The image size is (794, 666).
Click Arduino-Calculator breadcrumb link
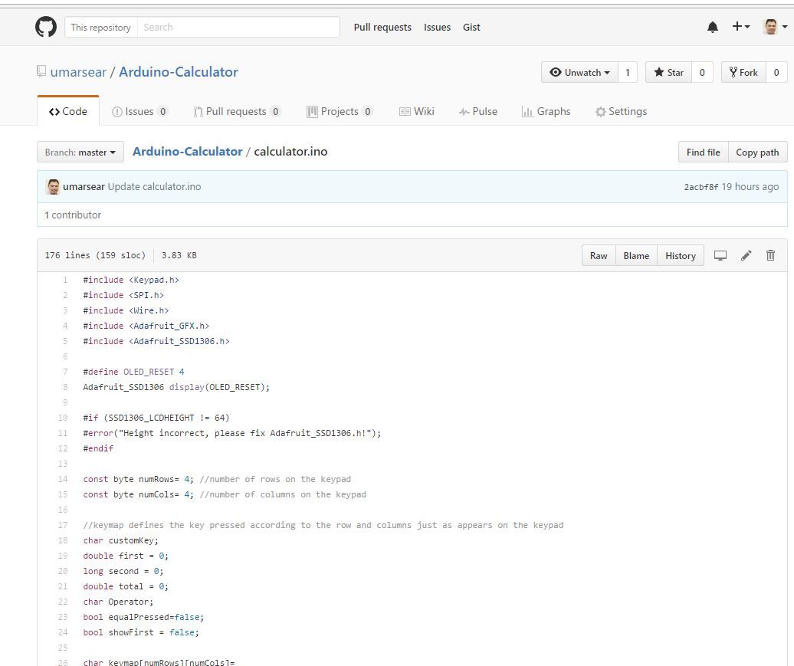pyautogui.click(x=187, y=152)
